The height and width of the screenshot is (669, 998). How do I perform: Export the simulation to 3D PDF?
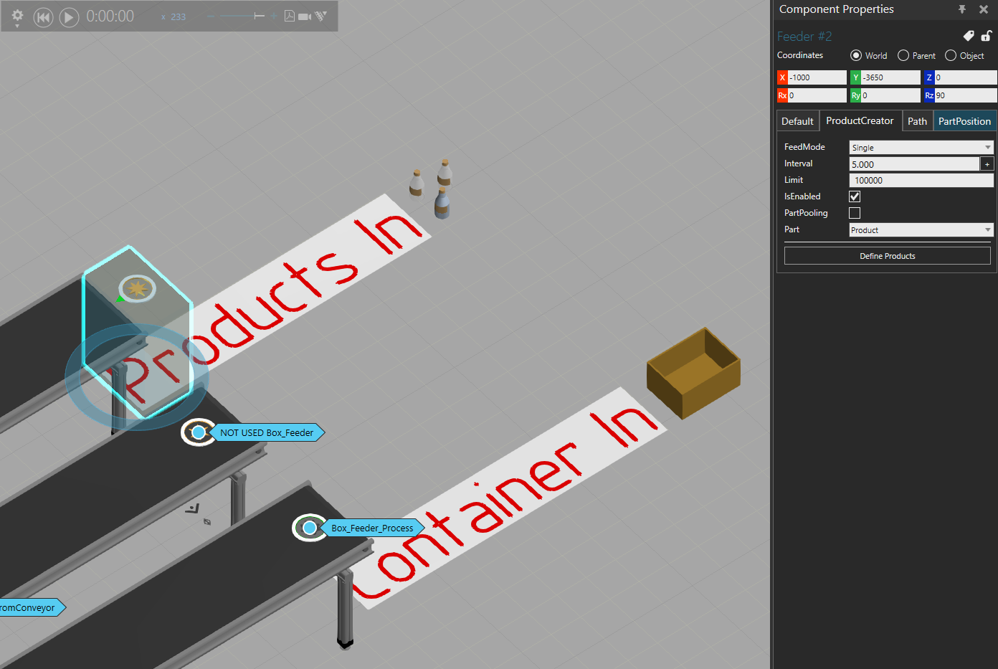click(x=289, y=16)
